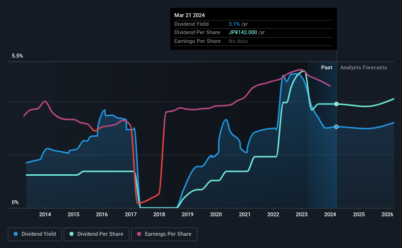
Task: Select the 2015 x-axis label
Action: pos(73,214)
